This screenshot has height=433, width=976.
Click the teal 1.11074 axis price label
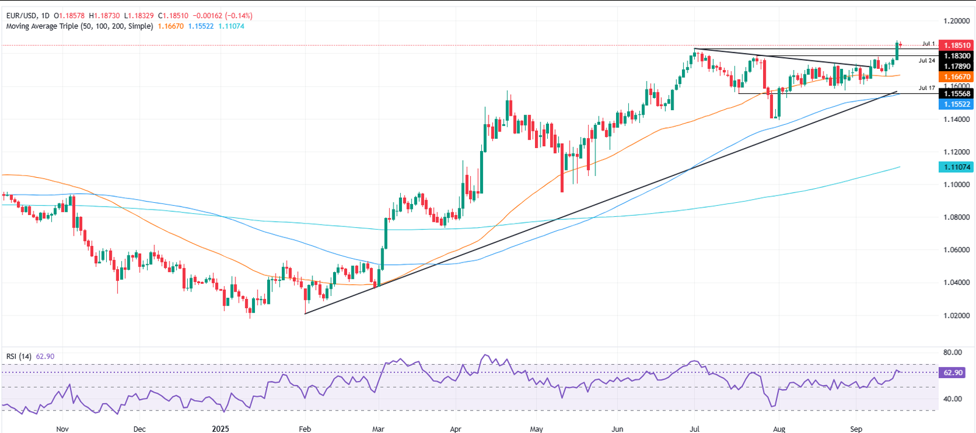[x=956, y=167]
